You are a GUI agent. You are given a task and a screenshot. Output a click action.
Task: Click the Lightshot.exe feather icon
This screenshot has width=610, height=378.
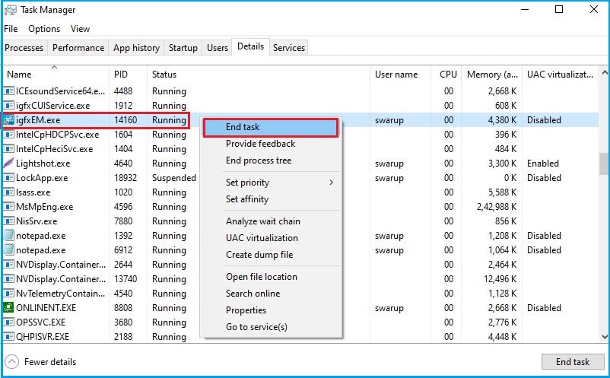click(x=8, y=164)
